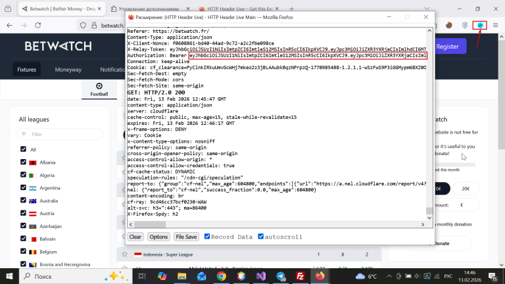Click the tracking protection shield in address bar

point(83,25)
